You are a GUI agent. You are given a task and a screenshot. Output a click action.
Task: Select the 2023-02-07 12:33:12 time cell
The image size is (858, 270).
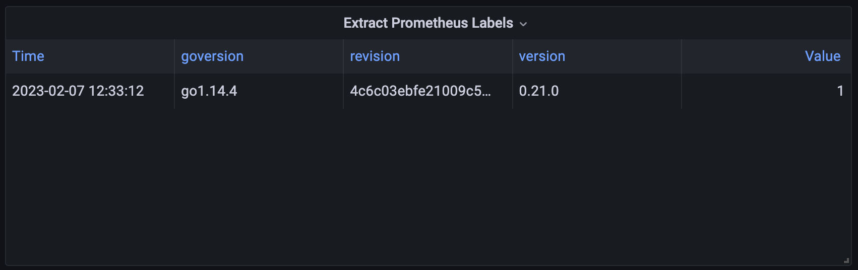point(90,91)
